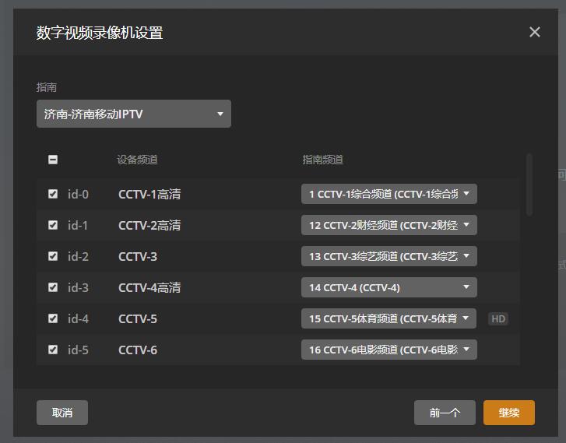This screenshot has height=443, width=566.
Task: Open guide channel dropdown for CCTV-1综合频道
Action: [389, 194]
